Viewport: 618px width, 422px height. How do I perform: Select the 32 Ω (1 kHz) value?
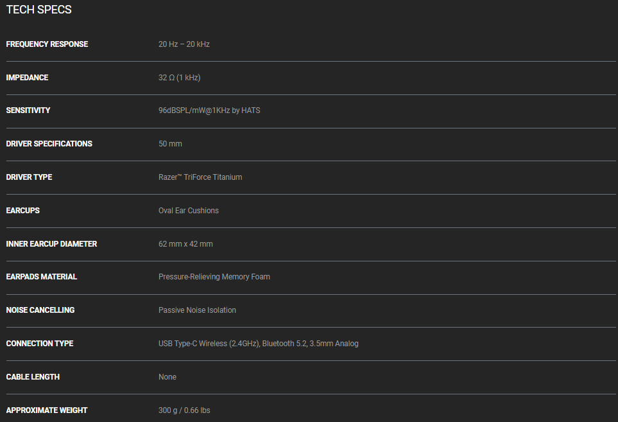pyautogui.click(x=180, y=78)
